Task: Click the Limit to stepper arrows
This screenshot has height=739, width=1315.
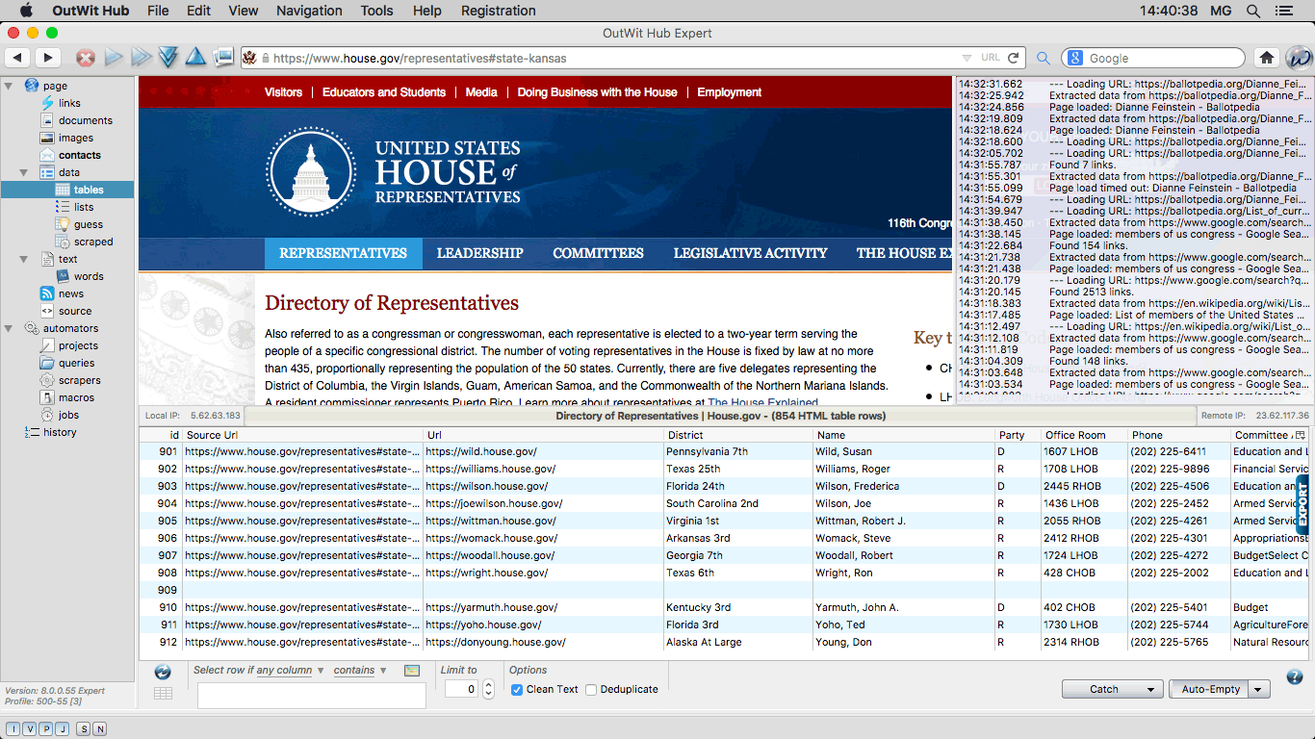Action: click(488, 689)
